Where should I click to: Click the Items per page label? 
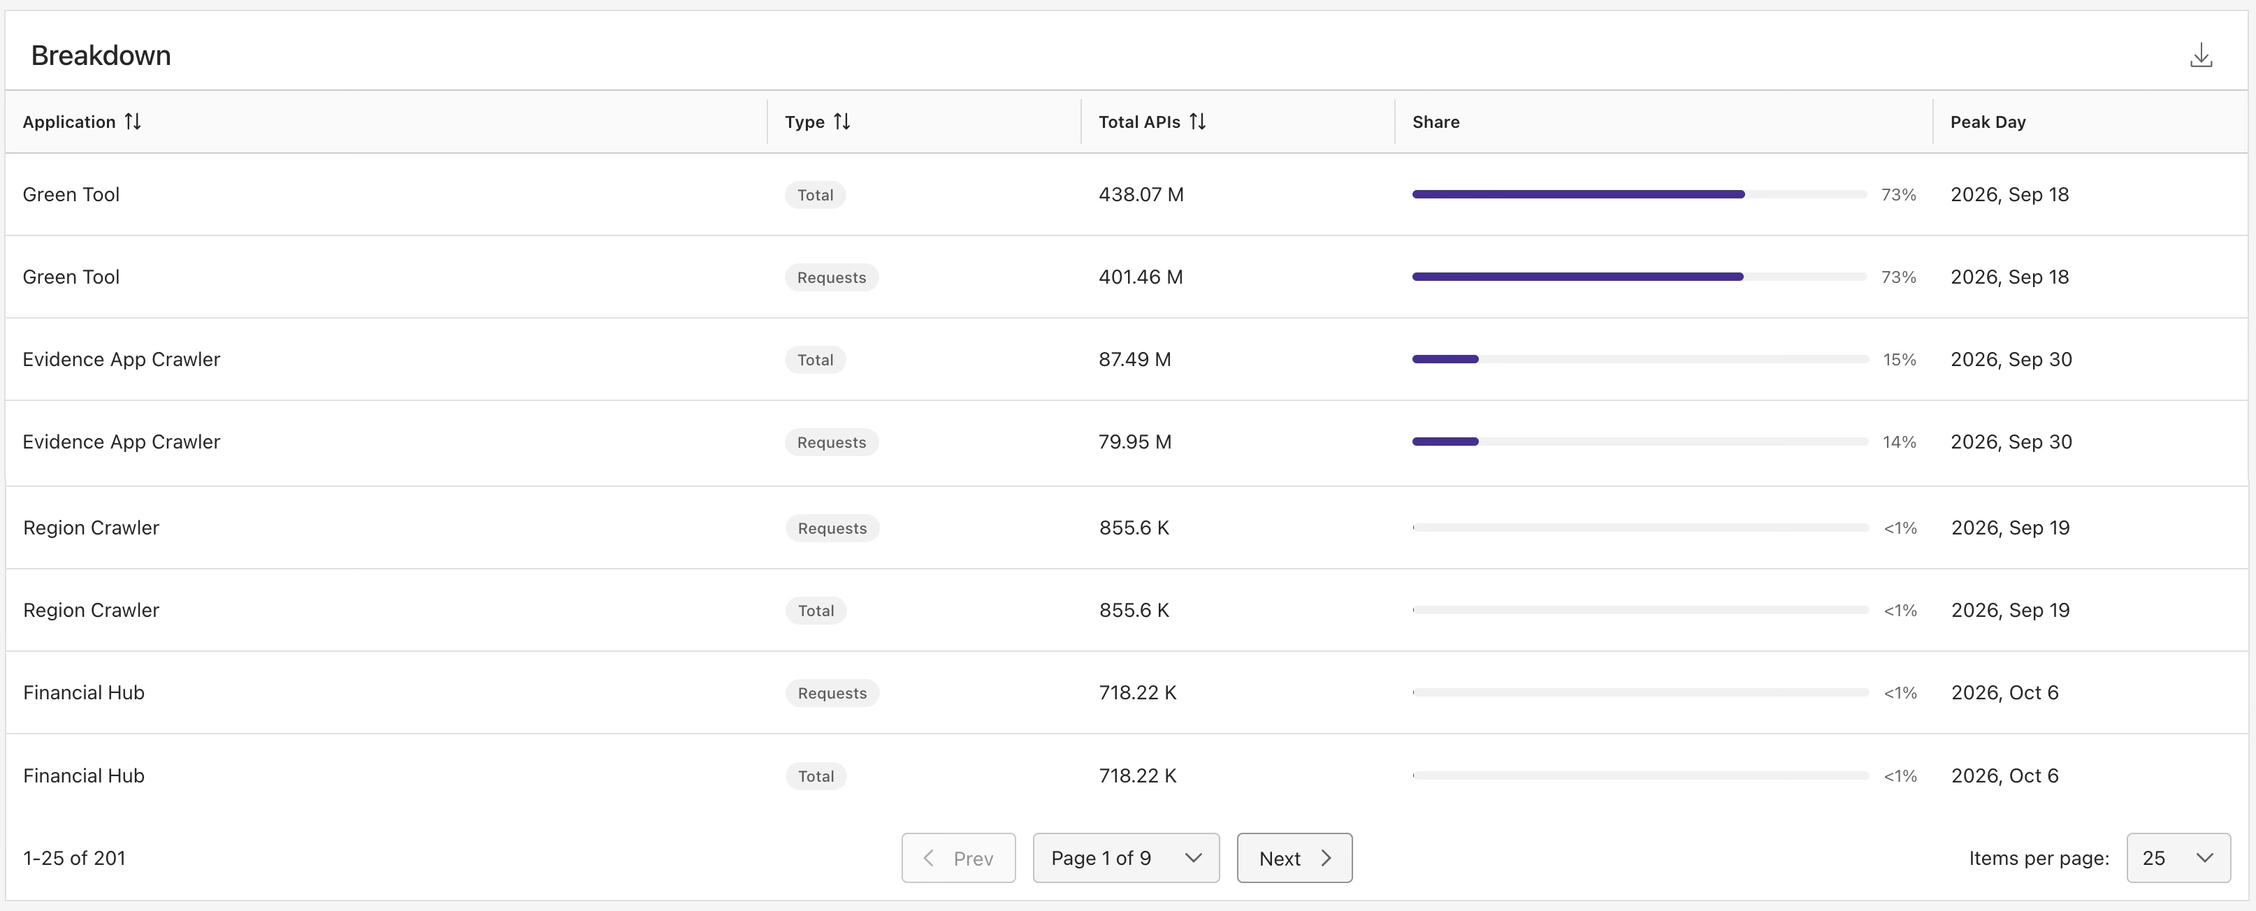pos(2038,858)
